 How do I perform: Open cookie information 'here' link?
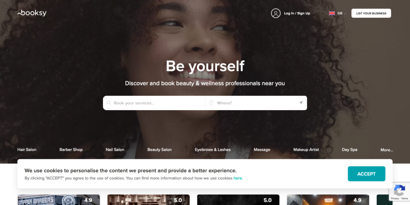(238, 178)
